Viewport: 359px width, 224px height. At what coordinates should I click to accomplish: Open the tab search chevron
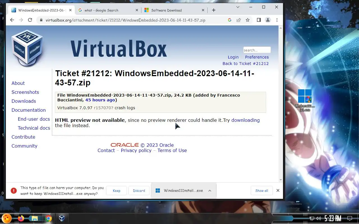coord(238,7)
